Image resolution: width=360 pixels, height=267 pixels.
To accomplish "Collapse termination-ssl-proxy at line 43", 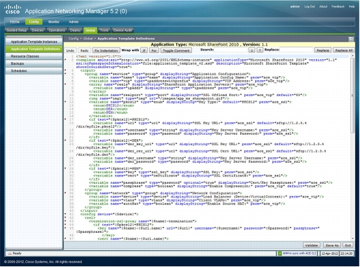I will (65, 221).
